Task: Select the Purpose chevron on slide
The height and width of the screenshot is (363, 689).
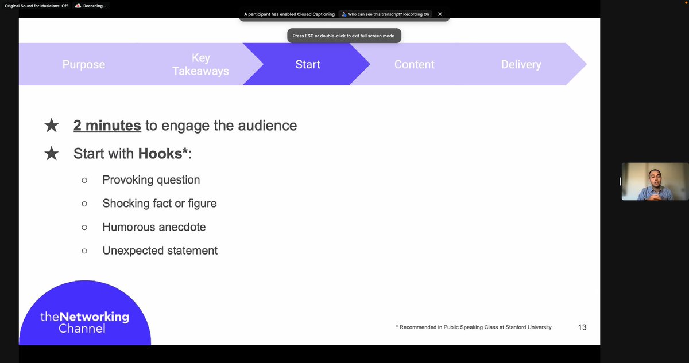Action: tap(84, 64)
